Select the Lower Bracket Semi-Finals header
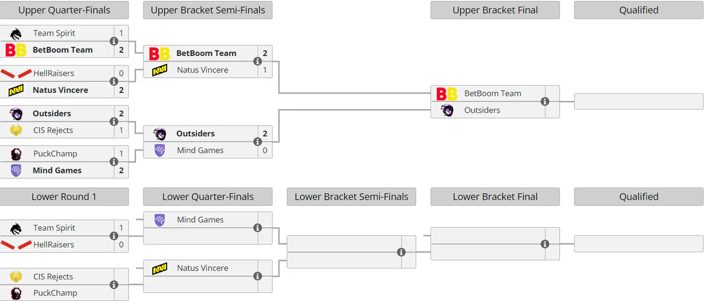Screen dimensions: 704x301 pos(351,197)
